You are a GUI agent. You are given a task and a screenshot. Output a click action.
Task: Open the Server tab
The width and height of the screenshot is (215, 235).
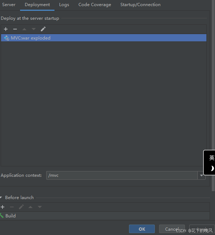(x=9, y=5)
